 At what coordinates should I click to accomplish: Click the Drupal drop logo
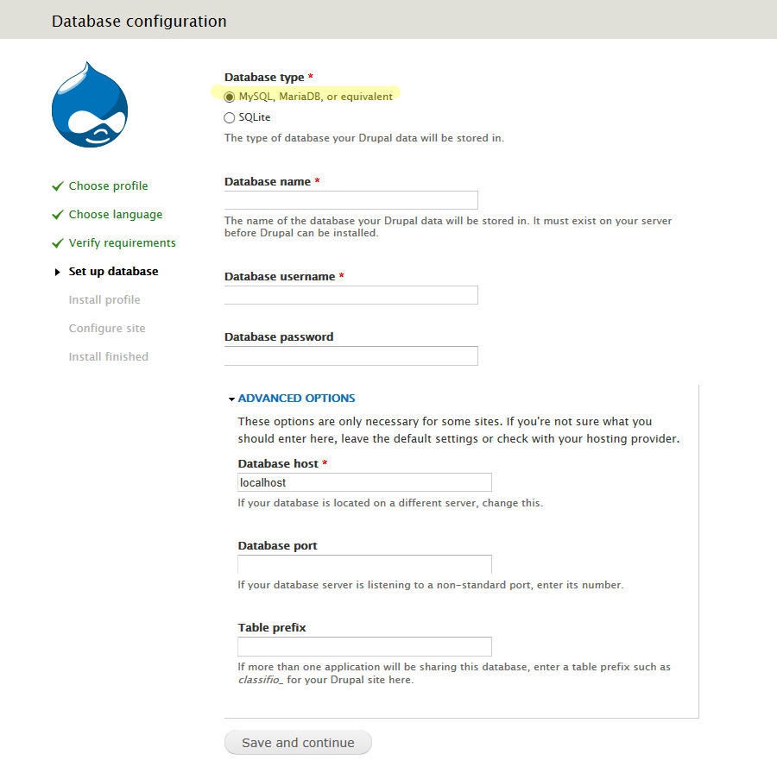click(x=89, y=105)
